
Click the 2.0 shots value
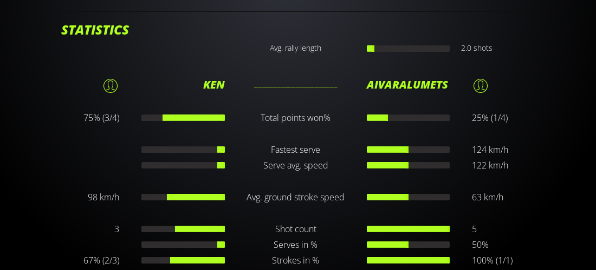(476, 48)
